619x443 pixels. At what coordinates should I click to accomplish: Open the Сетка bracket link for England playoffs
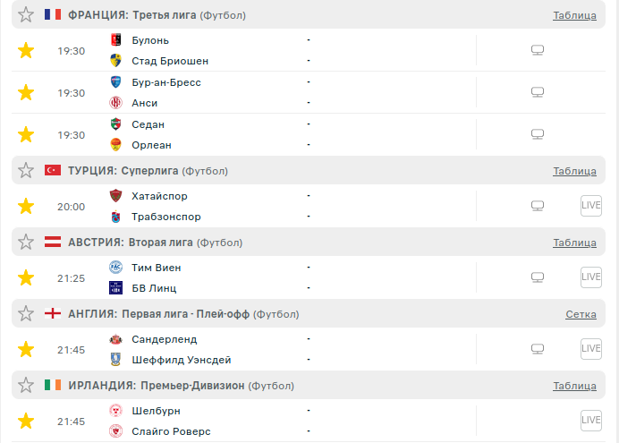[x=581, y=314]
